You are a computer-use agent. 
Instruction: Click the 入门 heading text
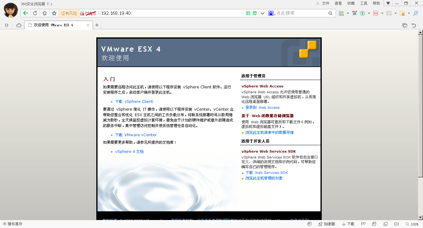[109, 79]
